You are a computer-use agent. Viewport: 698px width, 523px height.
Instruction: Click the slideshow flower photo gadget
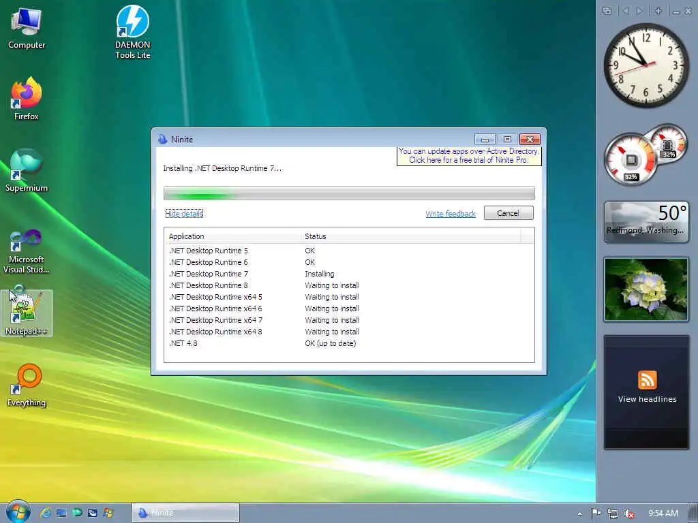tap(646, 289)
